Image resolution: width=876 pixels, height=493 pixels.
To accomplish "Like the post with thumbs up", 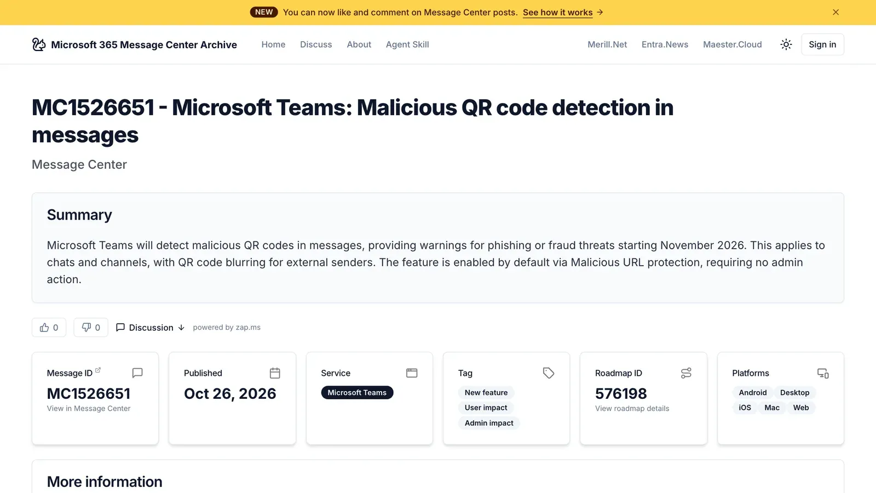I will tap(49, 328).
